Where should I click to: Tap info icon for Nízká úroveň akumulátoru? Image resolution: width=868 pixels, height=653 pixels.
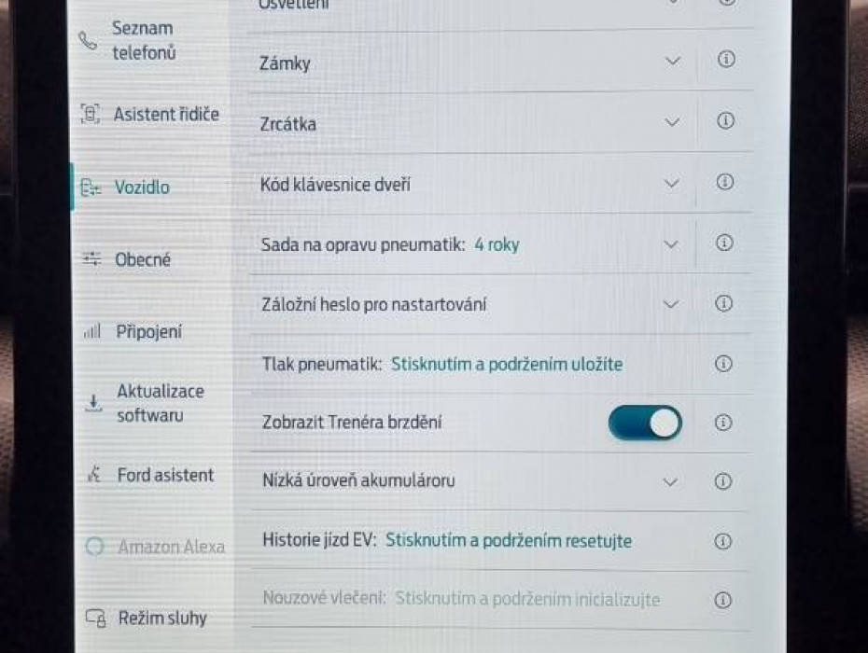point(722,481)
